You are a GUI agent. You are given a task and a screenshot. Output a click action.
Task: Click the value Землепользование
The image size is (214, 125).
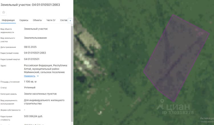pos(35,38)
